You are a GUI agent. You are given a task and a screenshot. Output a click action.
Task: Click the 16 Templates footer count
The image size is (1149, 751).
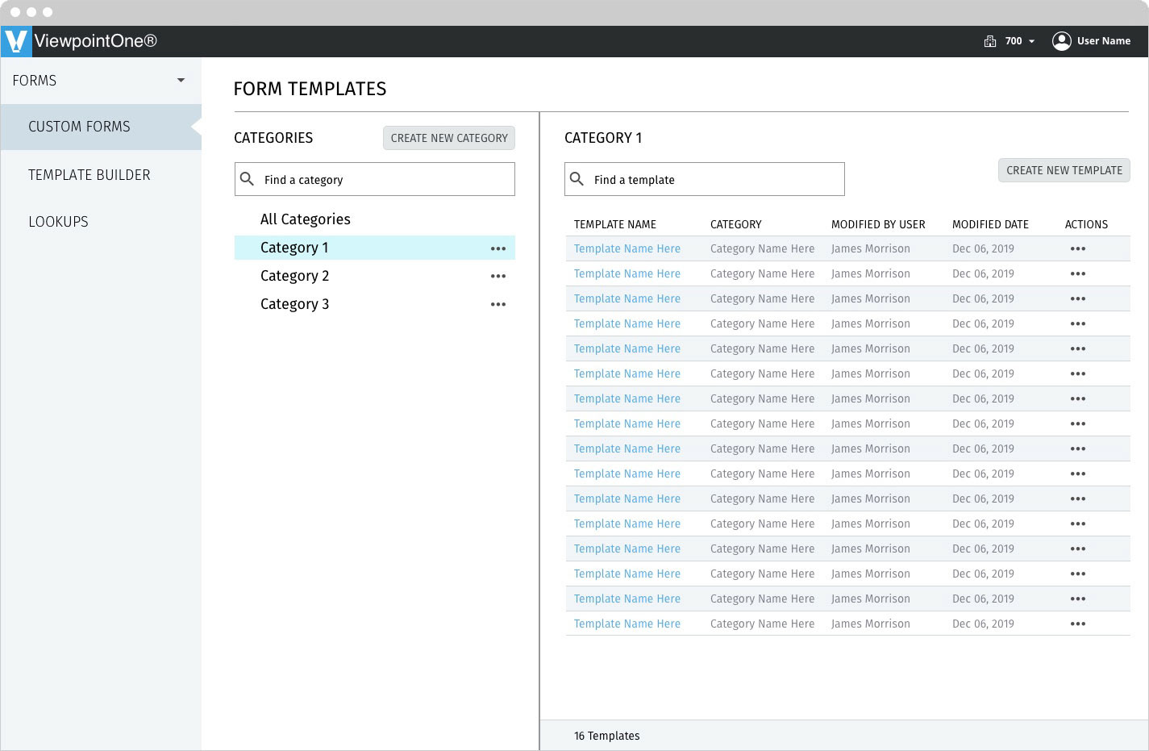point(607,736)
